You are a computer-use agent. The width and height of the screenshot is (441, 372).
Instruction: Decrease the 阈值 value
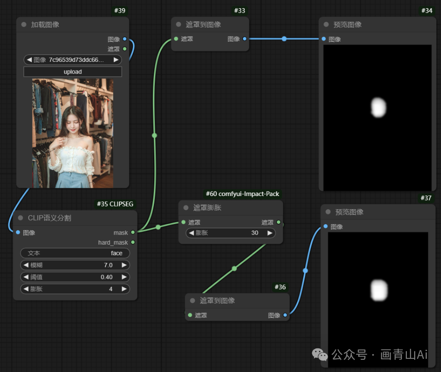tap(26, 277)
